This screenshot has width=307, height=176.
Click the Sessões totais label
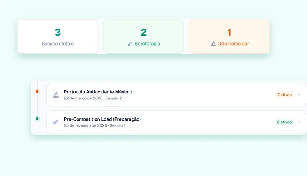(58, 44)
